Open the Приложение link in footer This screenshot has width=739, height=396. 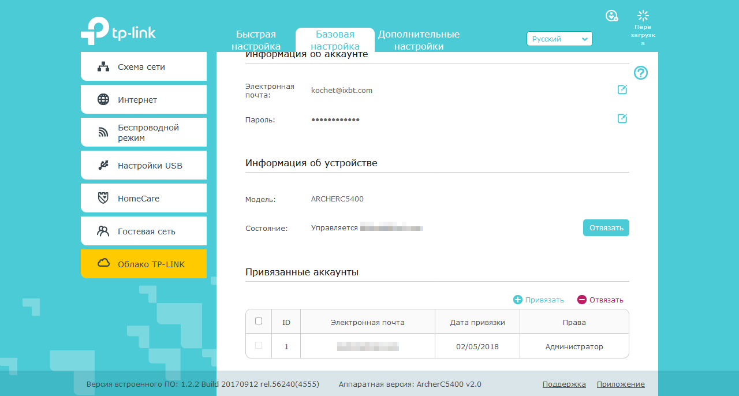pos(621,384)
